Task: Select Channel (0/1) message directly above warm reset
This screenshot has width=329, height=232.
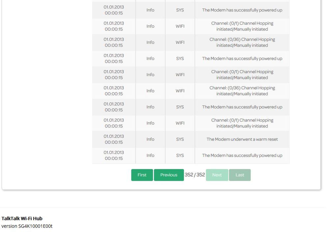Action: tap(242, 123)
